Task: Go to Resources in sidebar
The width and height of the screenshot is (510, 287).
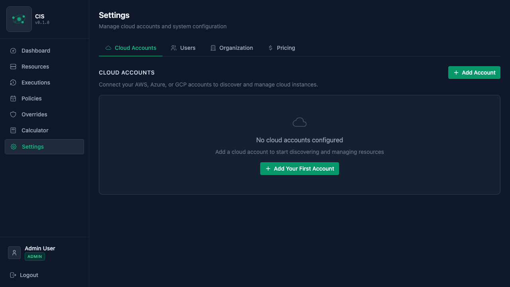Action: (44, 67)
